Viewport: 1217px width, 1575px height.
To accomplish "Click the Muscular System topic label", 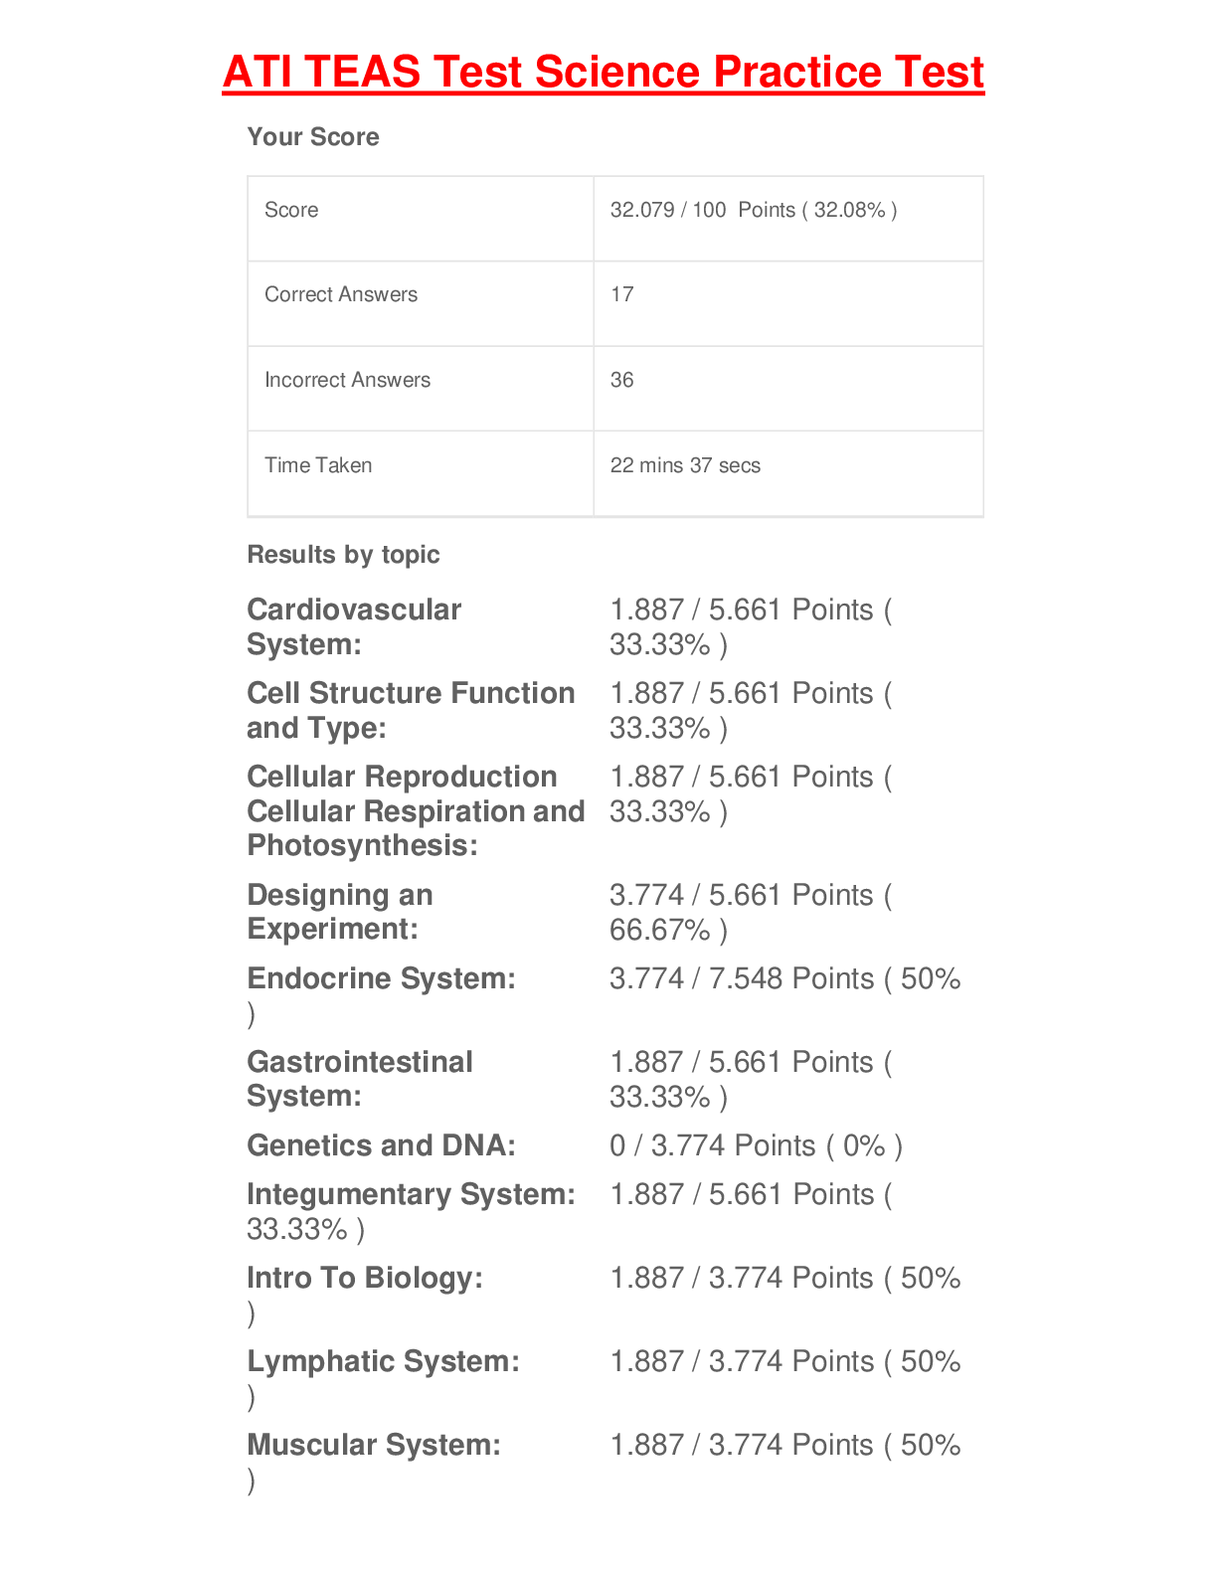I will point(374,1445).
